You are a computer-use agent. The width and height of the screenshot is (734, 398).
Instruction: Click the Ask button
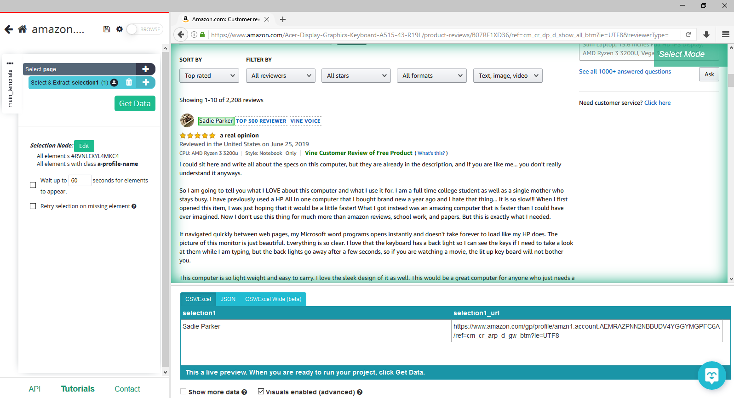709,74
